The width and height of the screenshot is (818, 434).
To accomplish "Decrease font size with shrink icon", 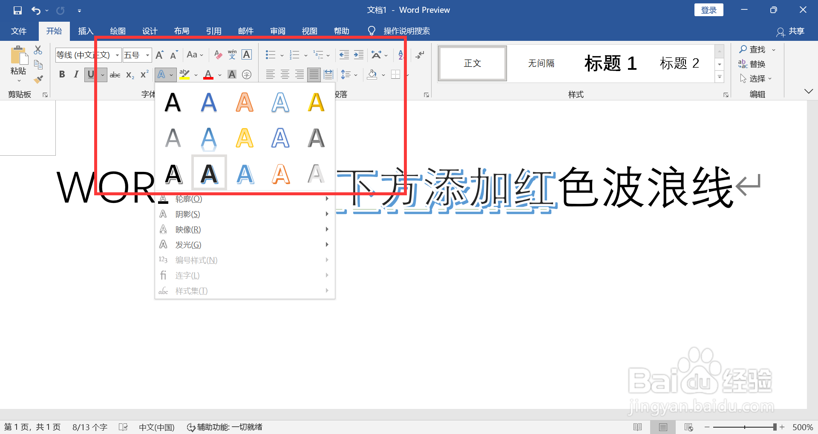I will (x=174, y=55).
